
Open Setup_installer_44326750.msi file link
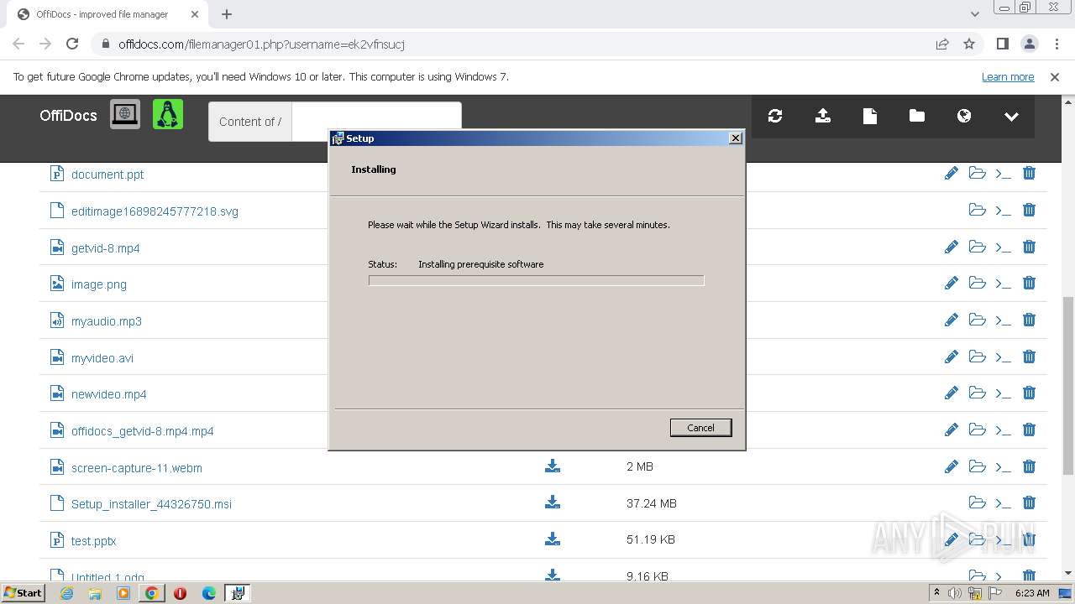coord(151,504)
